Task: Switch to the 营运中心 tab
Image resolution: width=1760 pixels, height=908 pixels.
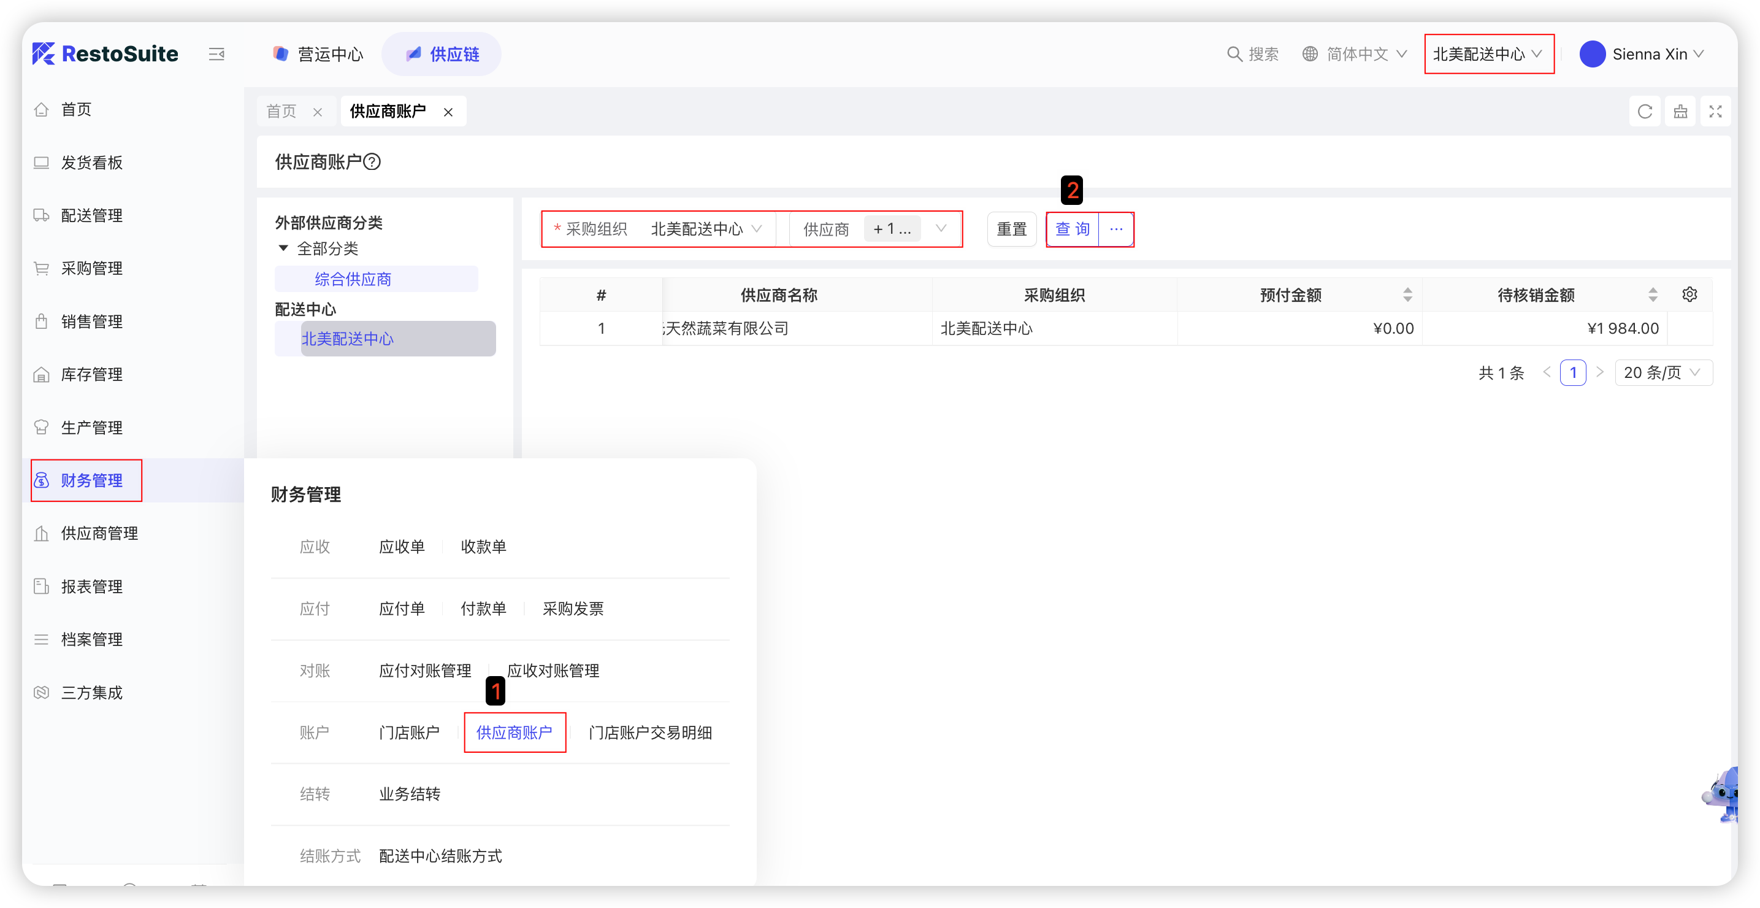Action: (318, 54)
